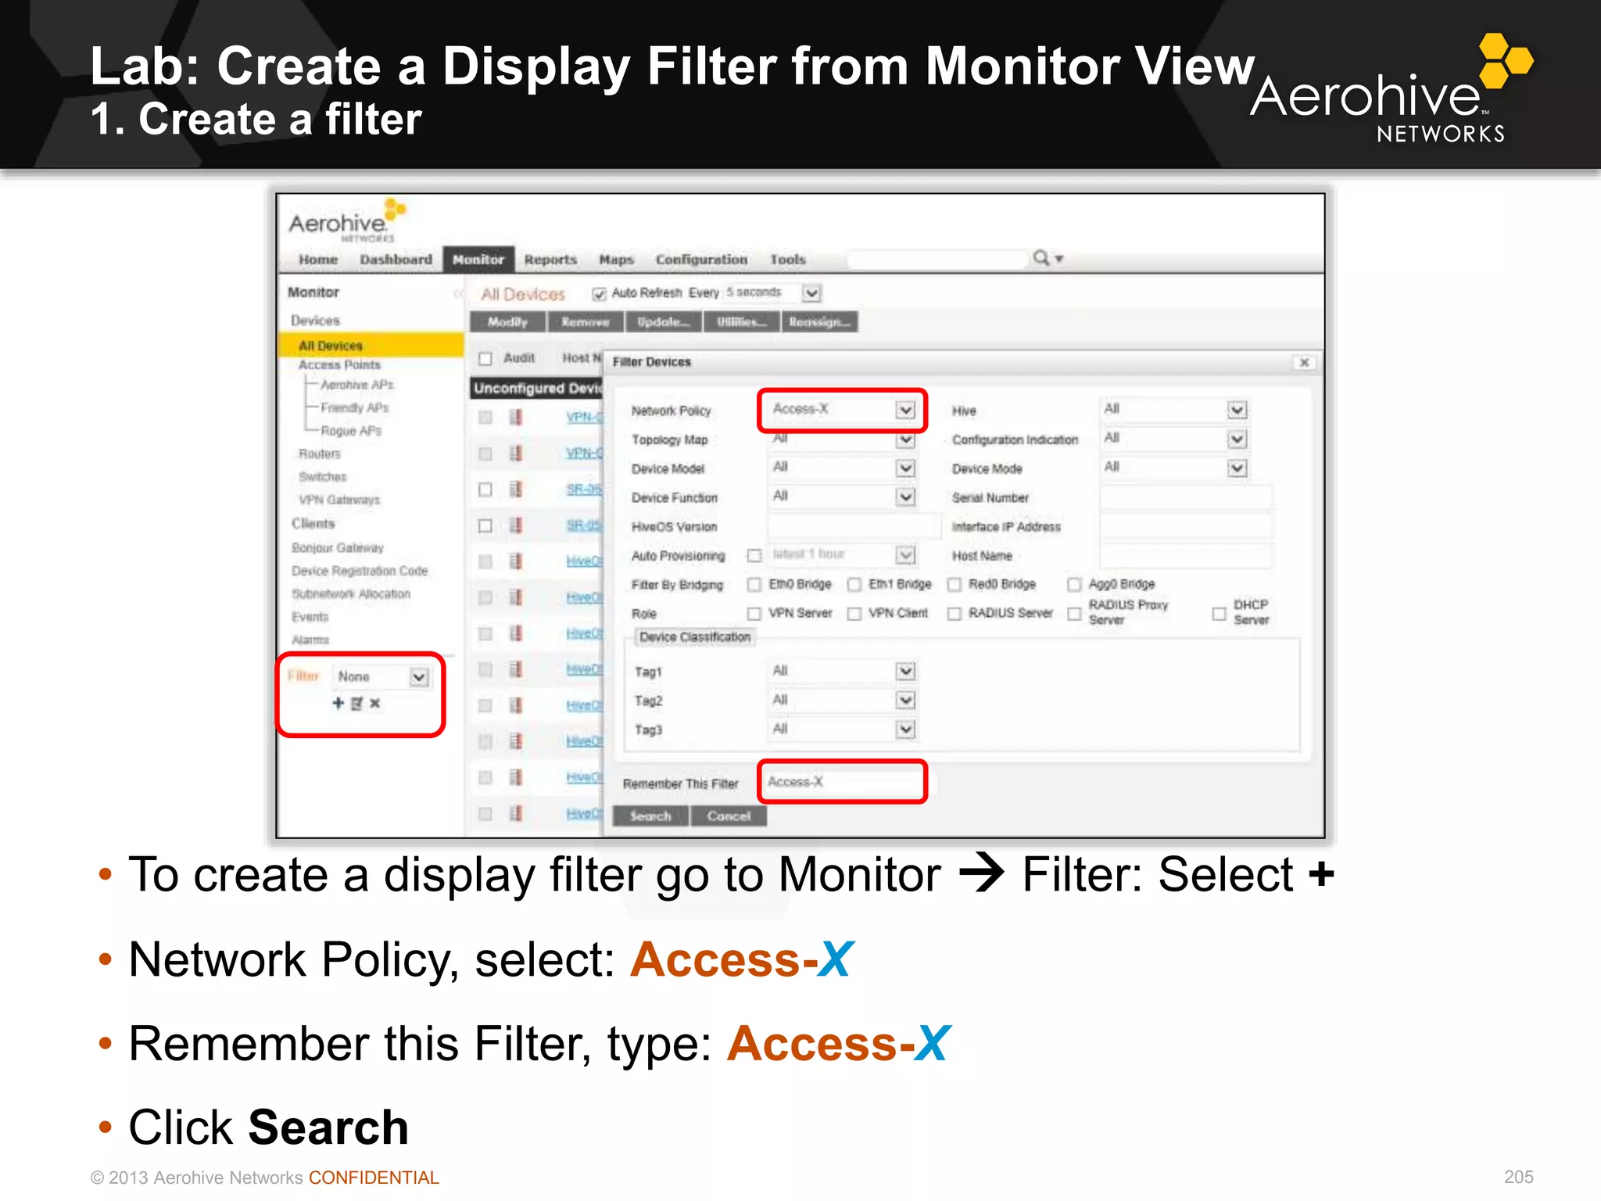This screenshot has height=1201, width=1601.
Task: Check the VPN Client role checkbox
Action: point(854,614)
